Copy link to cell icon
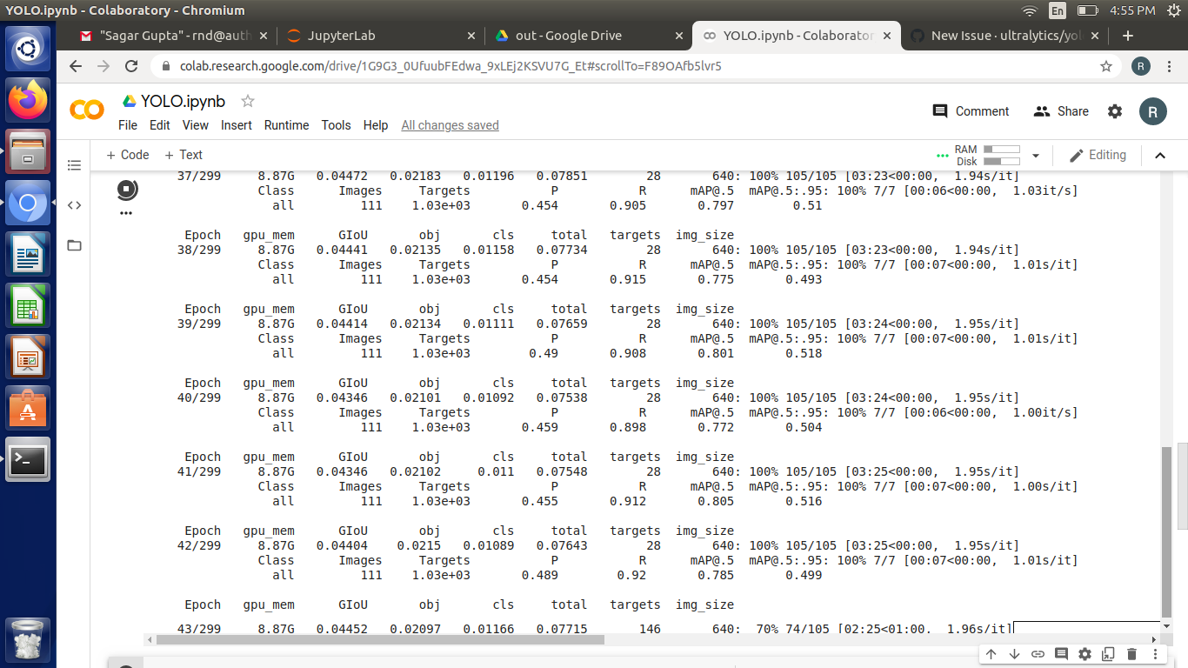This screenshot has height=668, width=1188. [1038, 654]
